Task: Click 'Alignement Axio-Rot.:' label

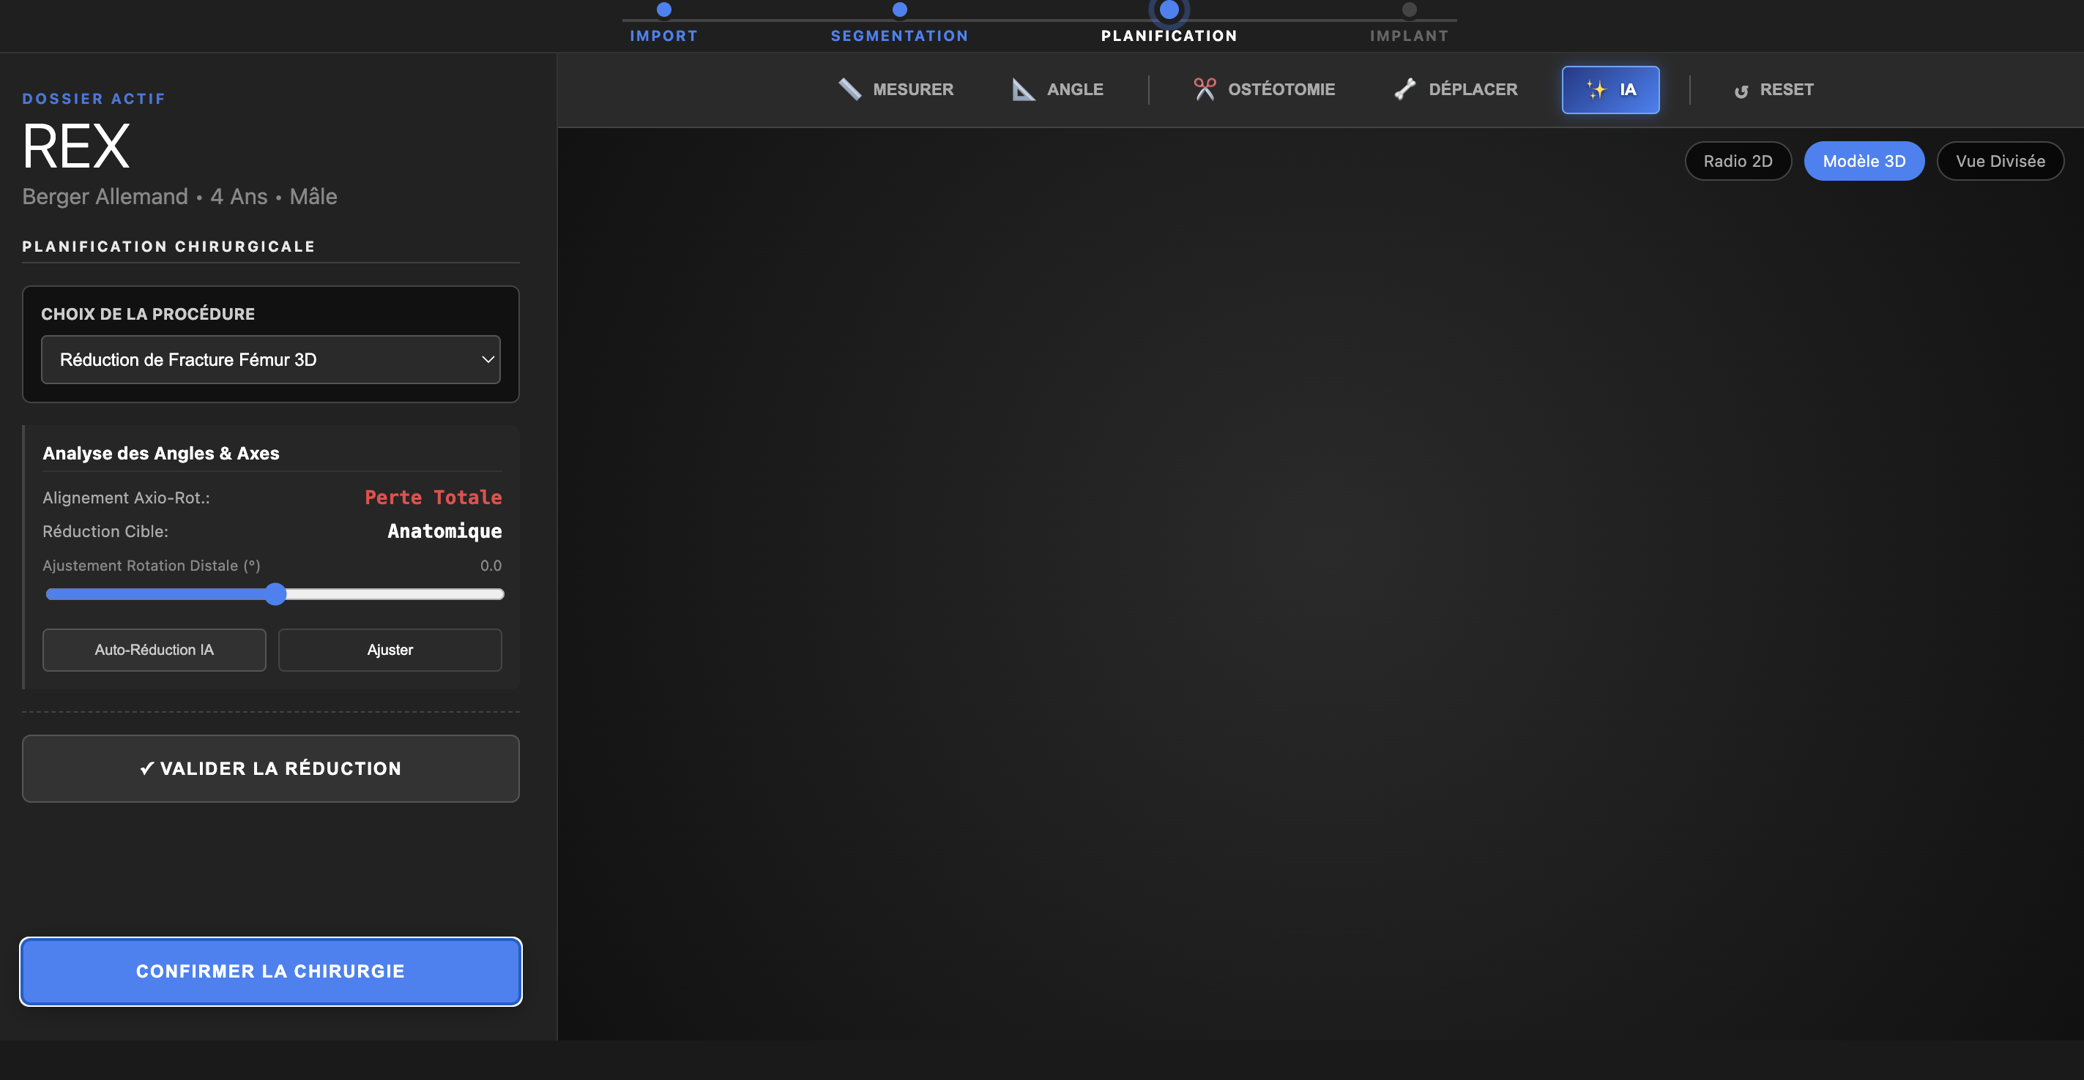Action: (126, 498)
